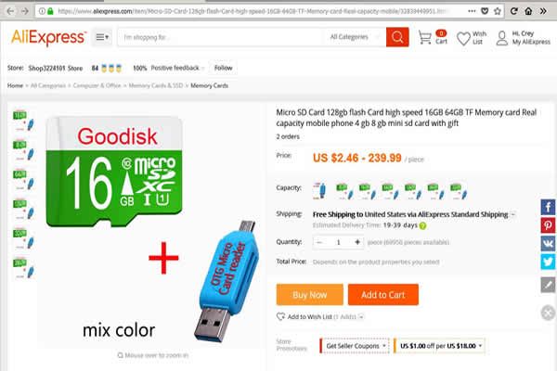Open the All Categories dropdown
Screen dimensions: 557x371
[354, 37]
